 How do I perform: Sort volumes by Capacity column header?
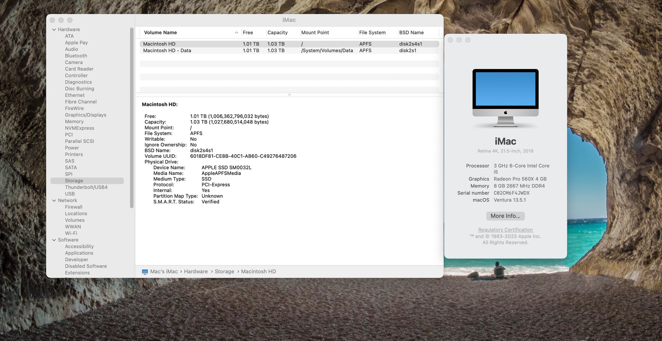coord(277,33)
